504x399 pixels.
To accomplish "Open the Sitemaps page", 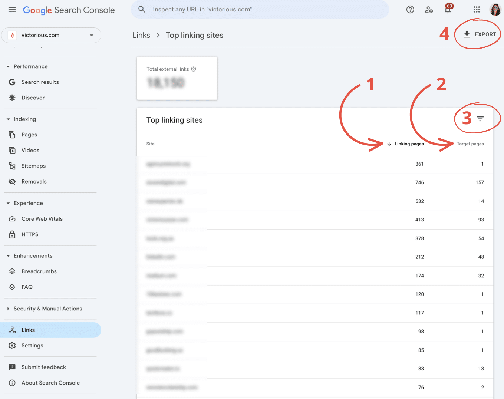I will tap(33, 166).
